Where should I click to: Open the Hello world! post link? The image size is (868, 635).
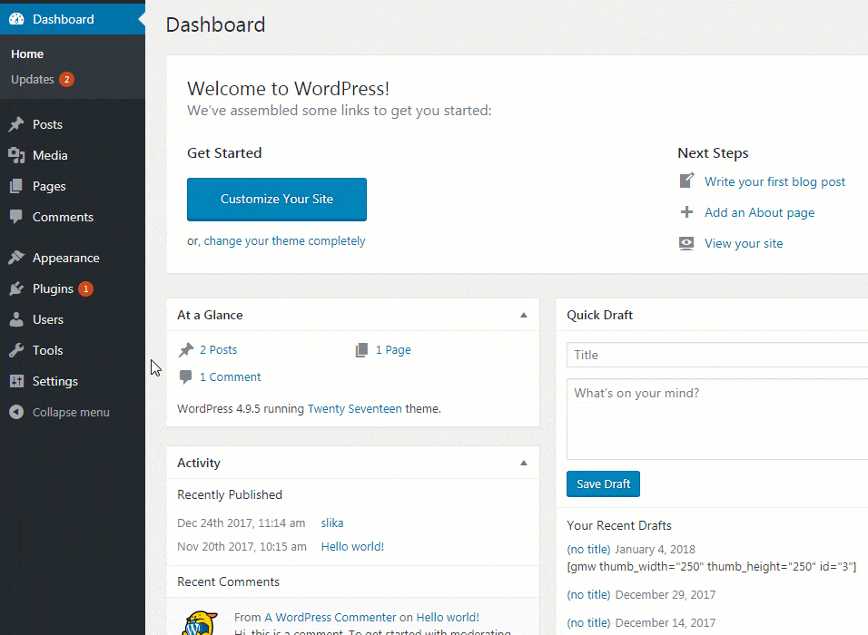(351, 546)
